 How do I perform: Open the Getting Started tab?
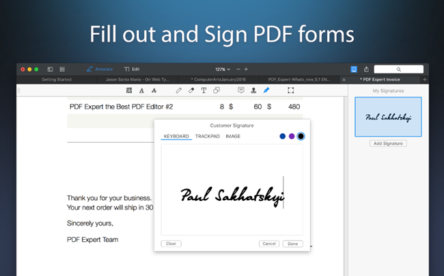pos(57,79)
